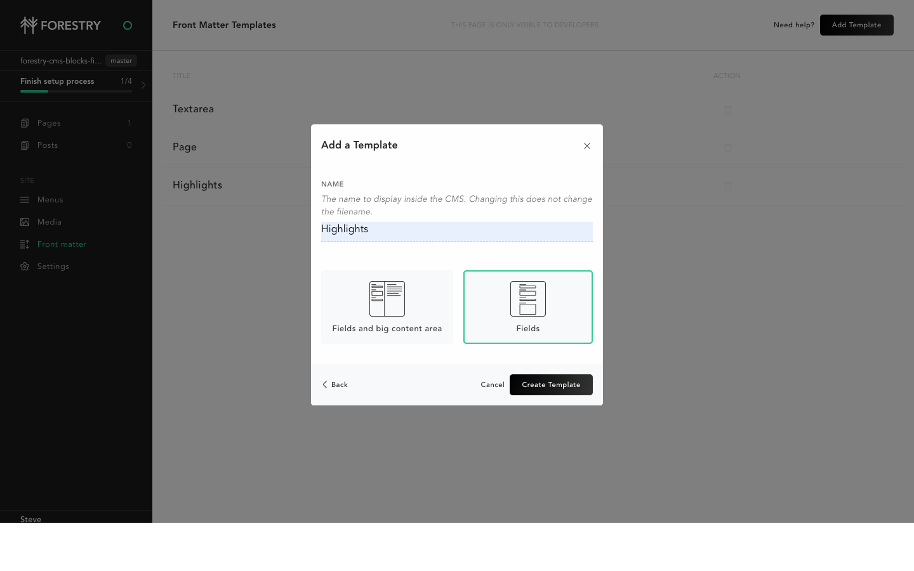Click the Menus hamburger icon
This screenshot has height=571, width=914.
tap(25, 200)
